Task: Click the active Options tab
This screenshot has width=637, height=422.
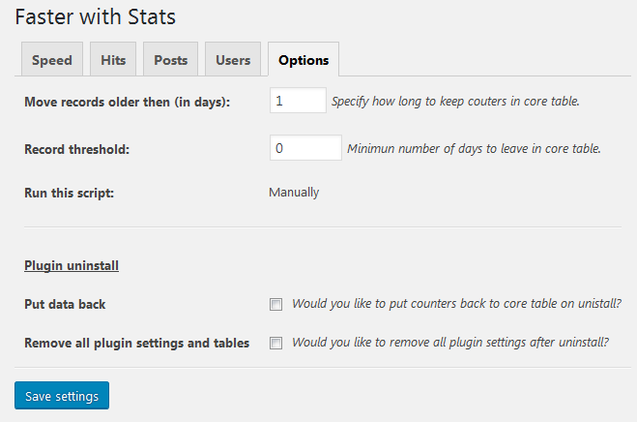Action: click(x=304, y=59)
